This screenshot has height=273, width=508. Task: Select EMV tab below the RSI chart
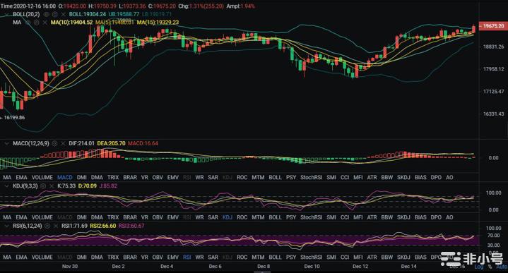pos(173,257)
